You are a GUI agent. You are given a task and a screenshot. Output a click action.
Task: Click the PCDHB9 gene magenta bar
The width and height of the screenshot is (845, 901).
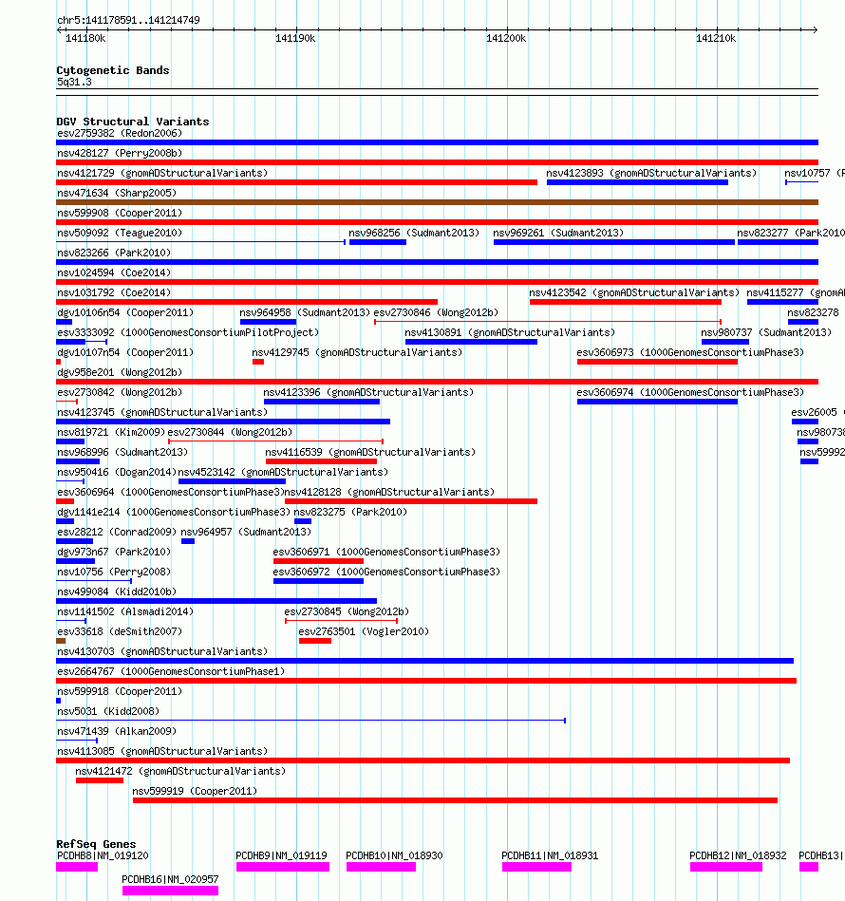(283, 867)
